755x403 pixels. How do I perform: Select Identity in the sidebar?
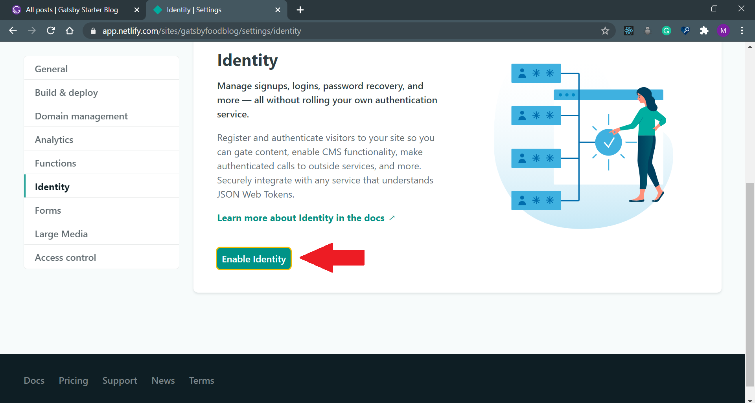click(x=101, y=187)
